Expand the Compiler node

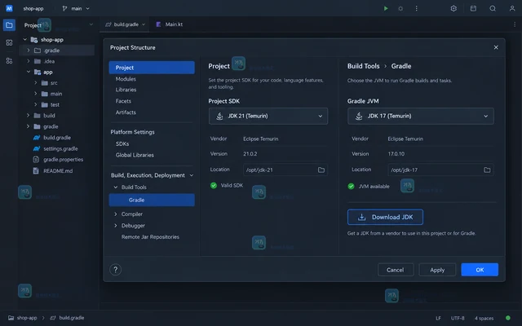coord(116,214)
